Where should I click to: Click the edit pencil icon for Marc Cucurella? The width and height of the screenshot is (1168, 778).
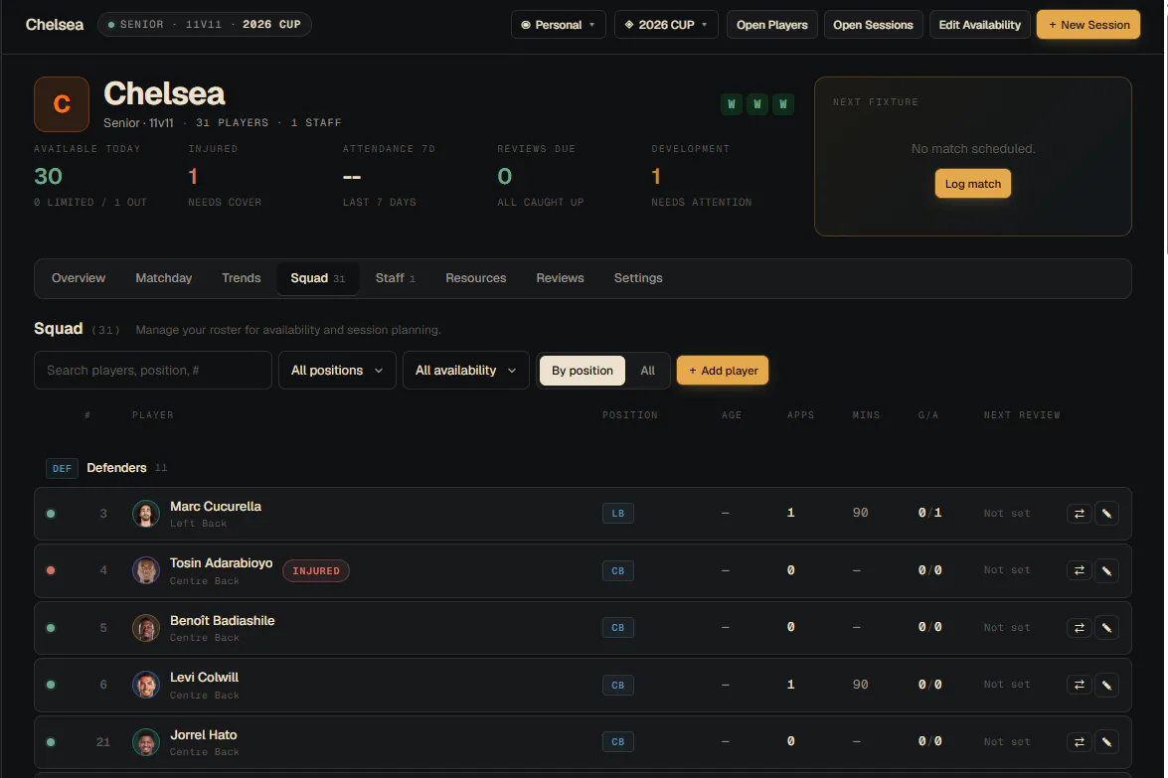coord(1106,514)
